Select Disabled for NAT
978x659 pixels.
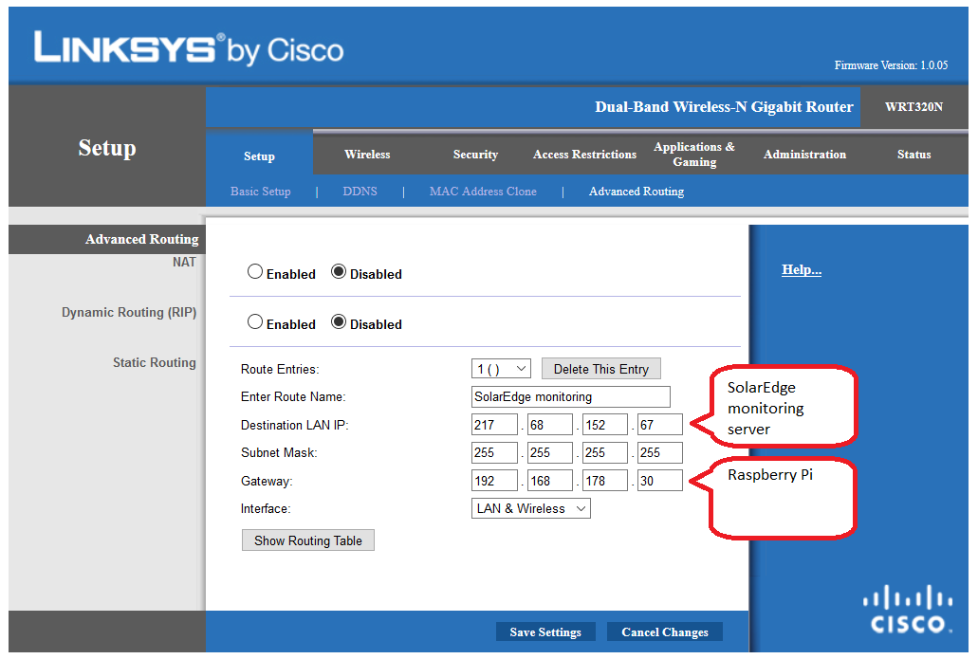click(339, 272)
